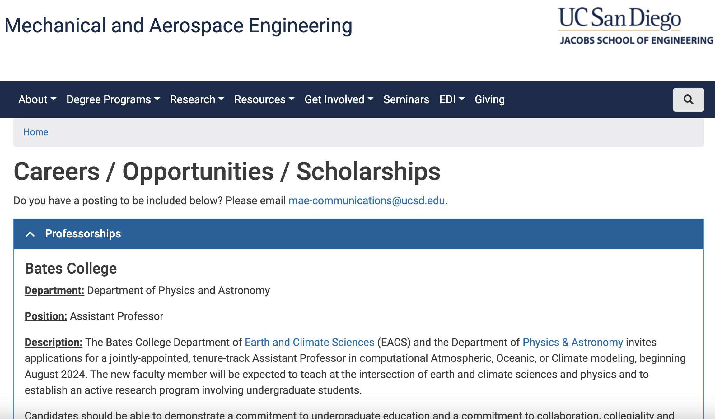The height and width of the screenshot is (419, 715).
Task: Click the underlined Description label
Action: click(54, 342)
